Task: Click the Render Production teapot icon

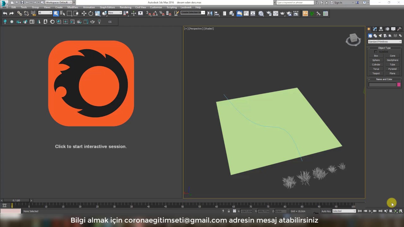Action: (282, 14)
